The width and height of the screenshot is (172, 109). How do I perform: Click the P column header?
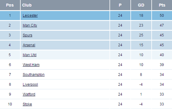120,5
